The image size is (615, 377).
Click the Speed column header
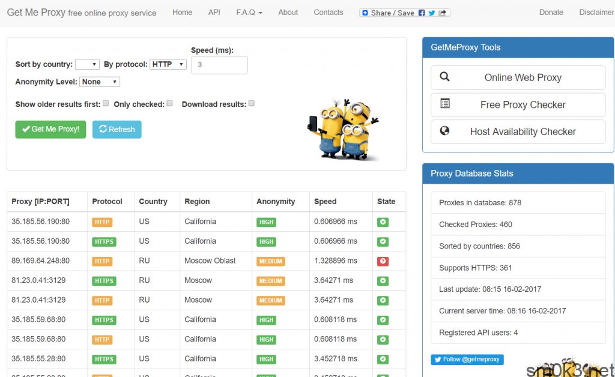pos(325,202)
